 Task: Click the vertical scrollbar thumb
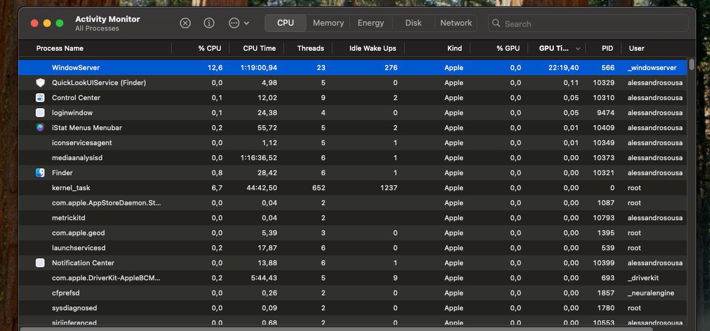point(692,64)
